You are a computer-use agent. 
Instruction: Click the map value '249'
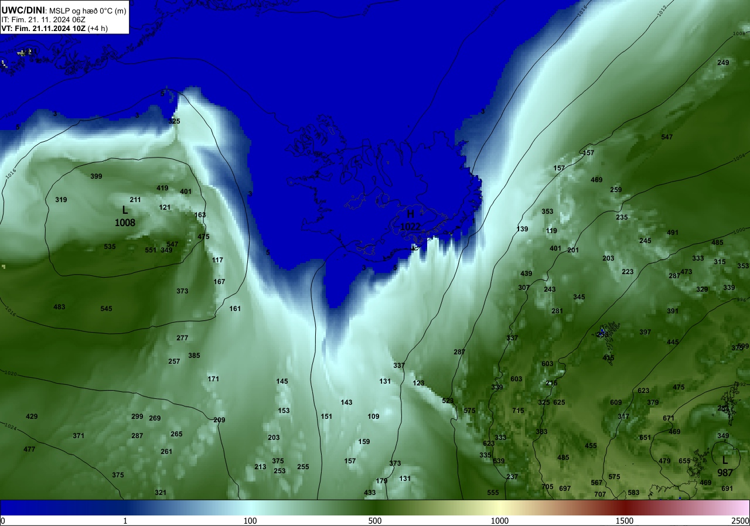pyautogui.click(x=724, y=63)
